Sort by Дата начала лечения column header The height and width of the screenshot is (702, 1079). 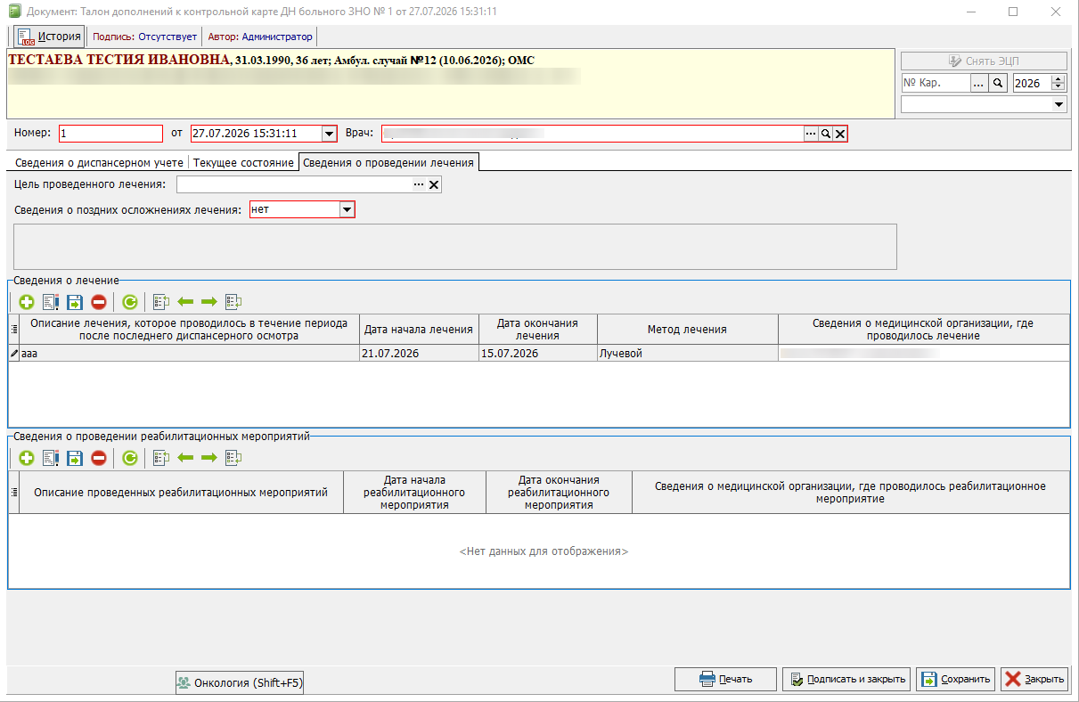(419, 330)
